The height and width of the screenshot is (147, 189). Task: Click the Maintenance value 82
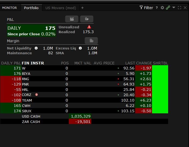51,53
